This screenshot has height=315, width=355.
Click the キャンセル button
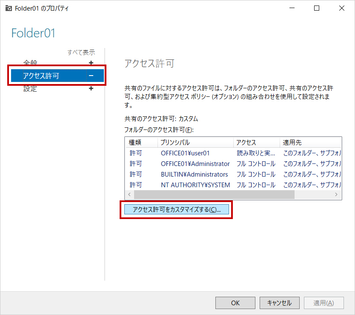(279, 303)
